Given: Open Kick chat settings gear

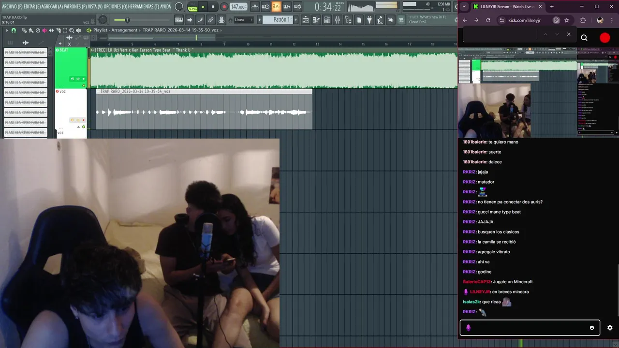Looking at the screenshot, I should click(x=610, y=328).
